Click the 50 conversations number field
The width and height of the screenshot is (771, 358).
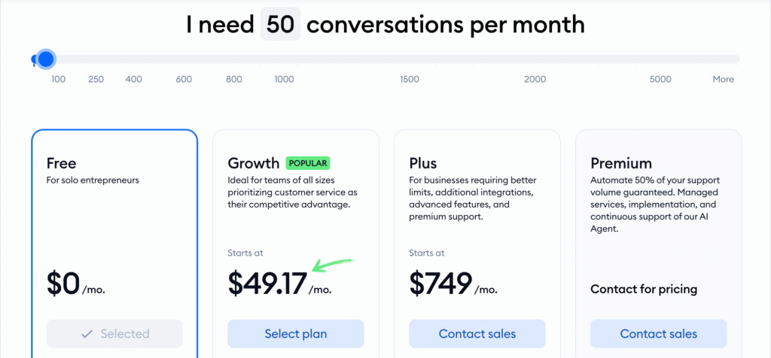click(x=280, y=25)
